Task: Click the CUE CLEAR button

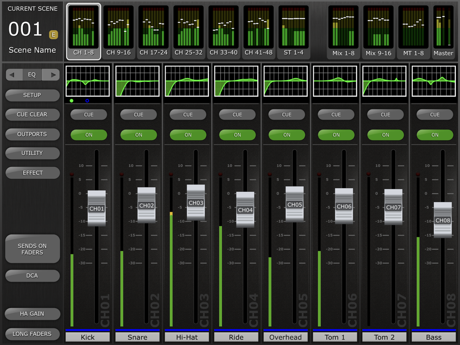Action: coord(32,115)
